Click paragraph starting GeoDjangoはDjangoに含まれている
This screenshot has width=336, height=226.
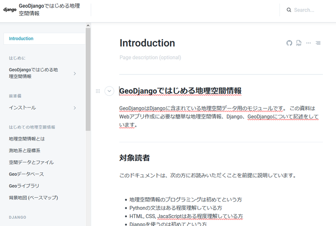click(x=219, y=117)
